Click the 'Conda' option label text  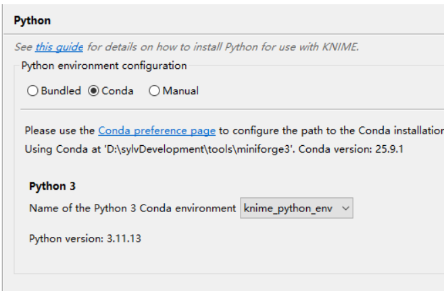118,91
